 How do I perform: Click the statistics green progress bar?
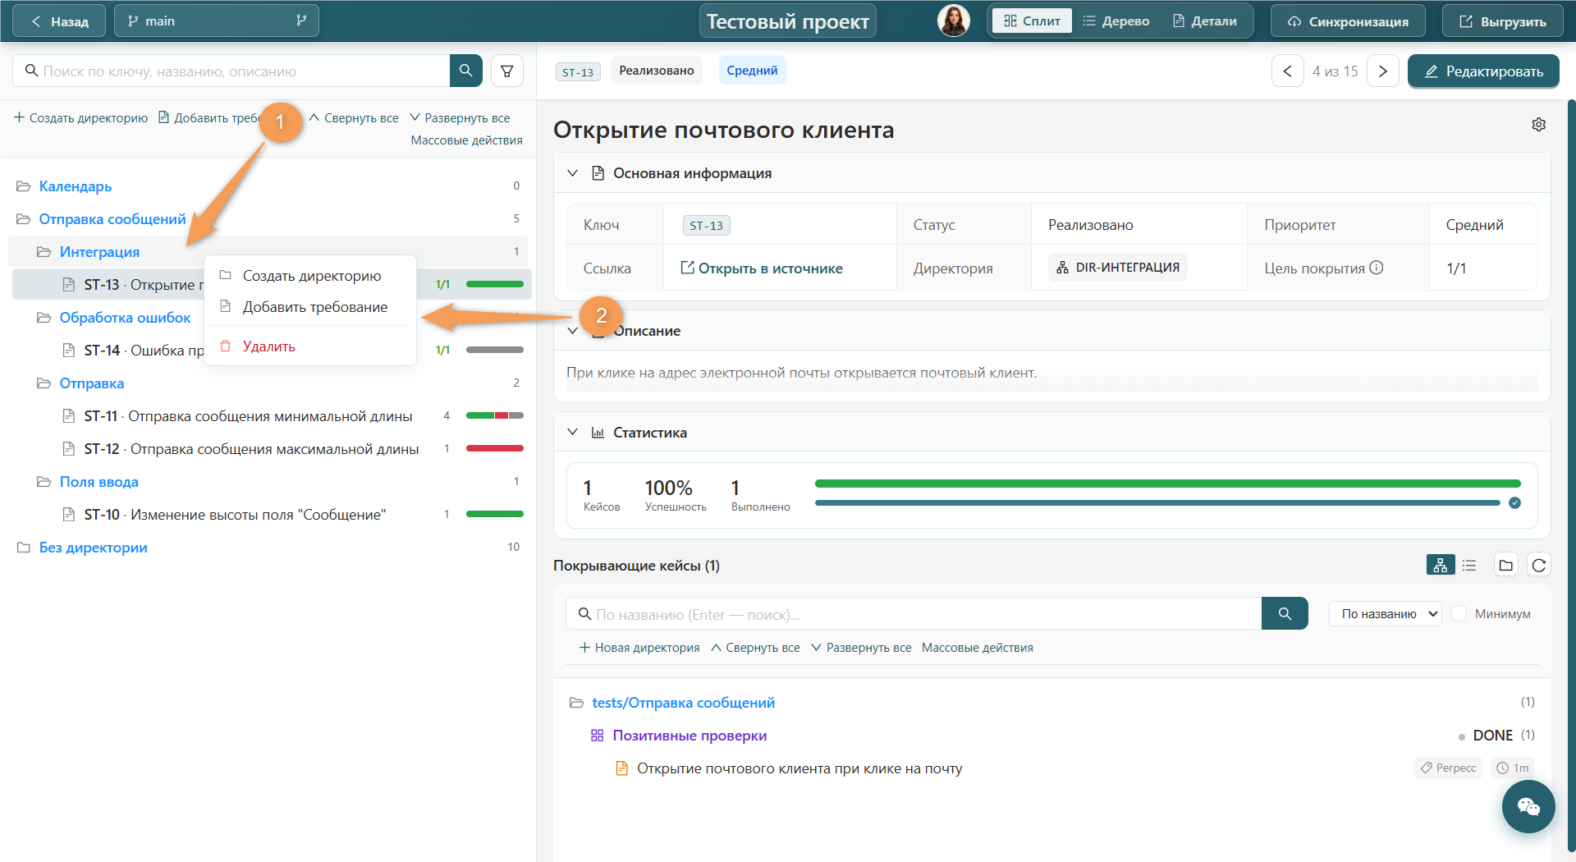click(1167, 484)
